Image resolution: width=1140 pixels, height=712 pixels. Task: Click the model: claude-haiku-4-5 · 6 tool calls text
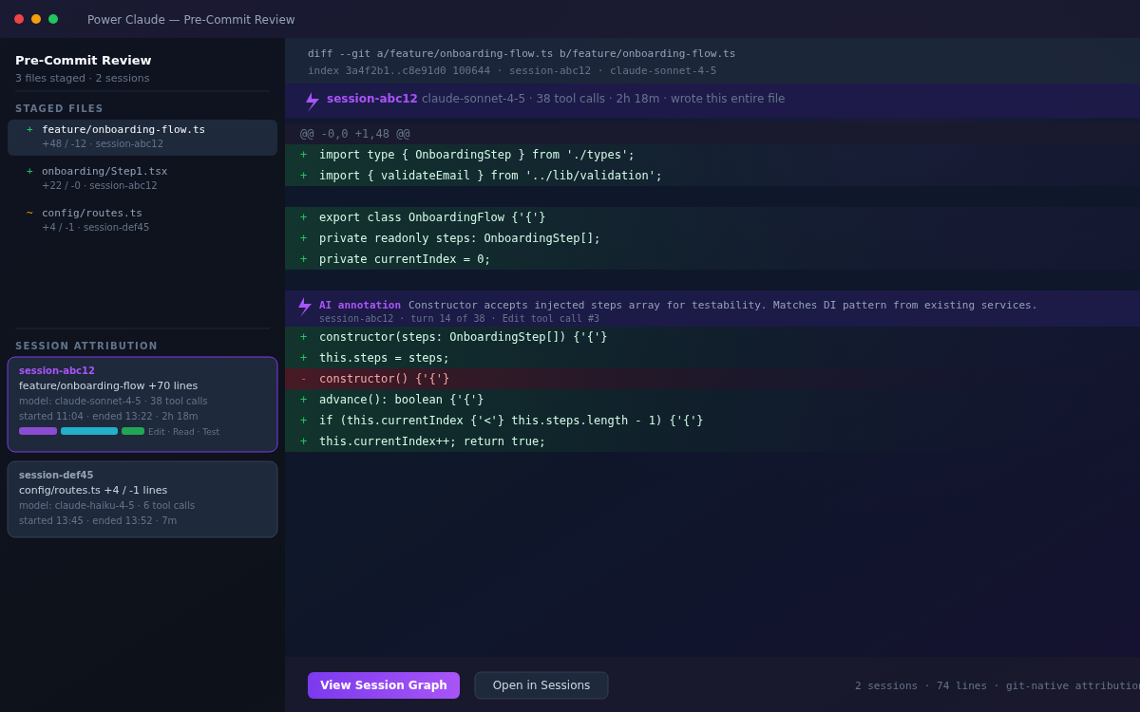click(106, 506)
